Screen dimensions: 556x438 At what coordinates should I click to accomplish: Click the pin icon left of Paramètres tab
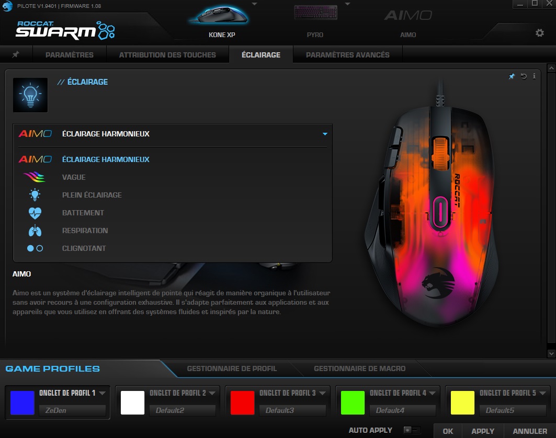pos(16,54)
